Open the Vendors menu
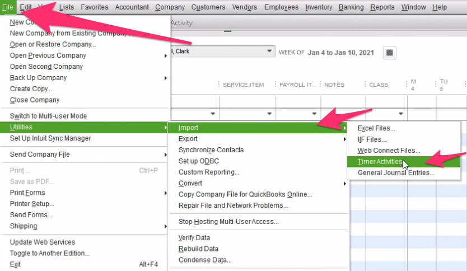 coord(245,7)
